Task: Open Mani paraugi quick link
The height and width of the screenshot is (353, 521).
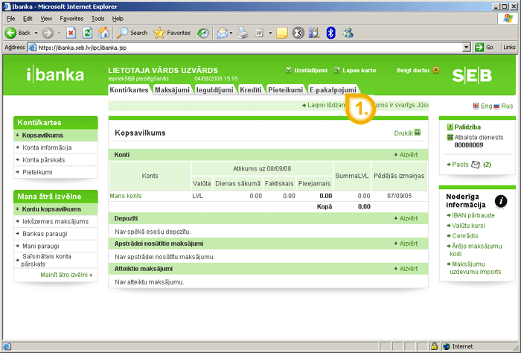Action: pyautogui.click(x=40, y=246)
